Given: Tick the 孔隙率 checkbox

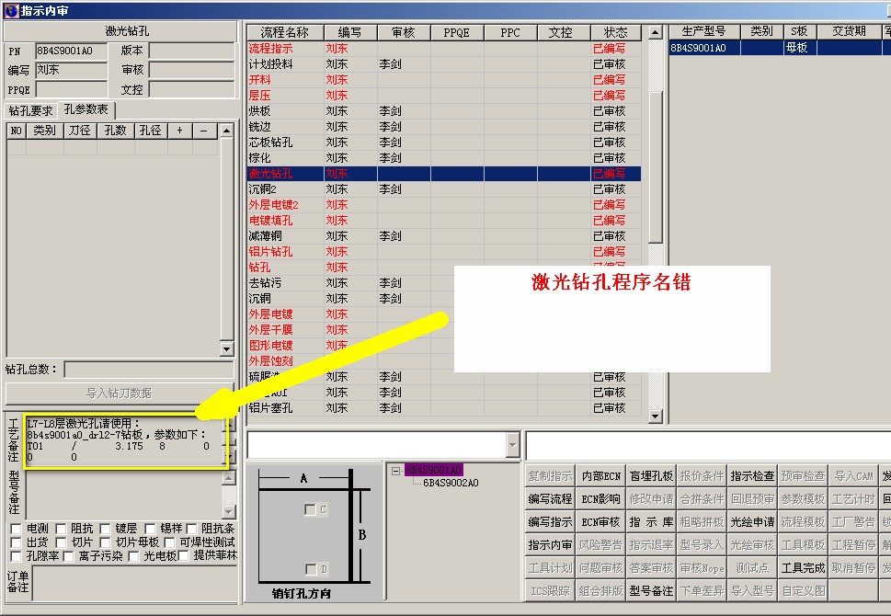Looking at the screenshot, I should pos(16,555).
